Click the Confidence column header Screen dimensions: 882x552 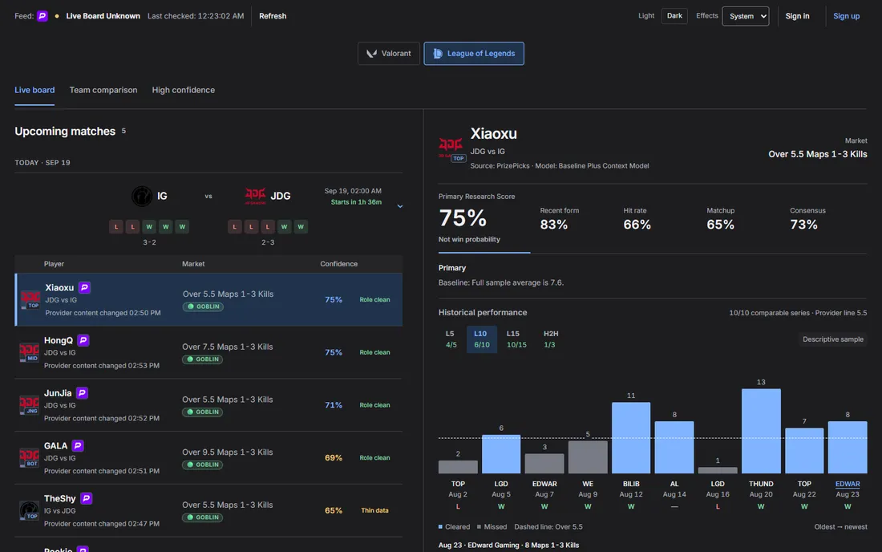pos(338,264)
